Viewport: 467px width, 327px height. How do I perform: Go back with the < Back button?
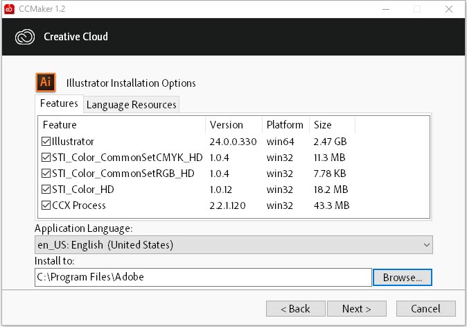pos(295,308)
